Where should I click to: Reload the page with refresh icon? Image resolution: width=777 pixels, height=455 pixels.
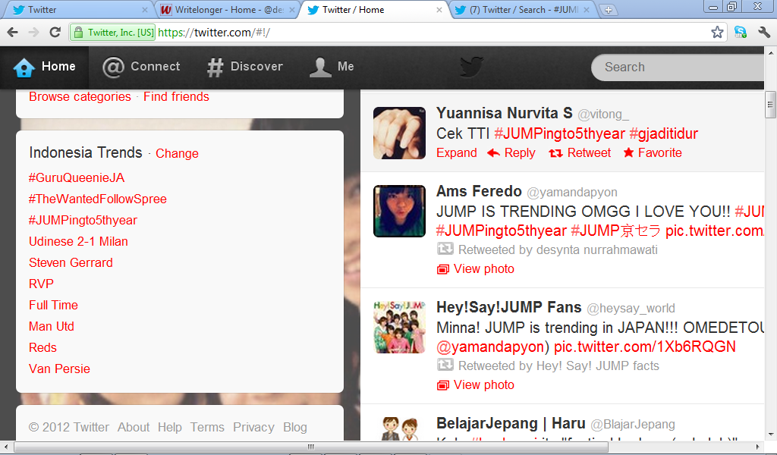(x=55, y=32)
